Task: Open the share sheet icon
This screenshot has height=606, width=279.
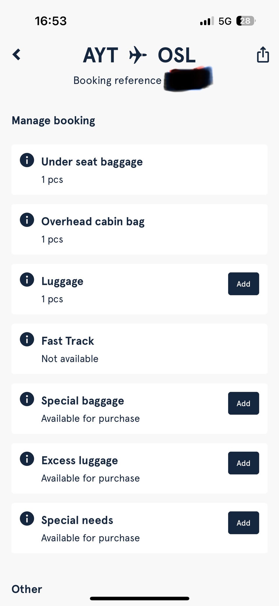Action: tap(263, 55)
